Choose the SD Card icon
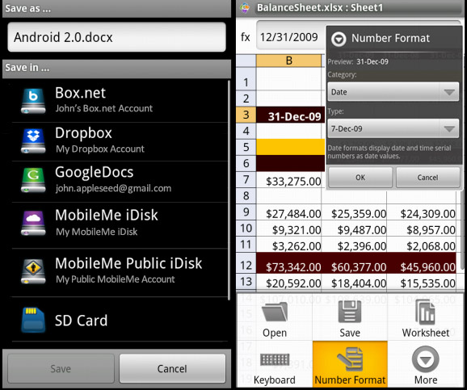Screen dimensions: 467x390 click(x=33, y=320)
